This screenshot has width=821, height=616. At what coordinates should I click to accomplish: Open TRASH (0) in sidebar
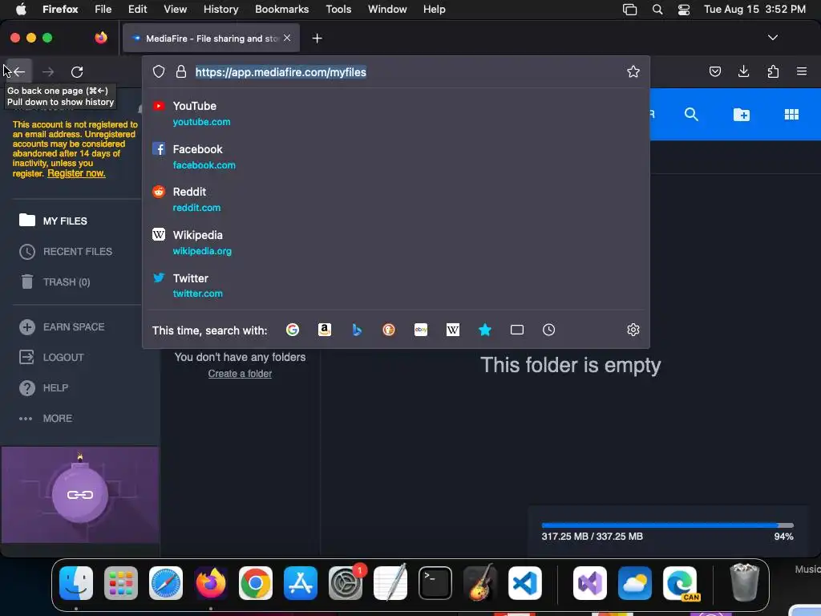click(67, 282)
